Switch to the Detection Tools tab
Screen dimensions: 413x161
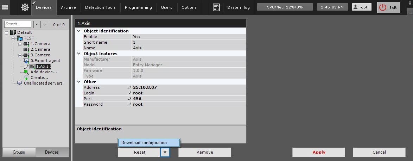101,7
